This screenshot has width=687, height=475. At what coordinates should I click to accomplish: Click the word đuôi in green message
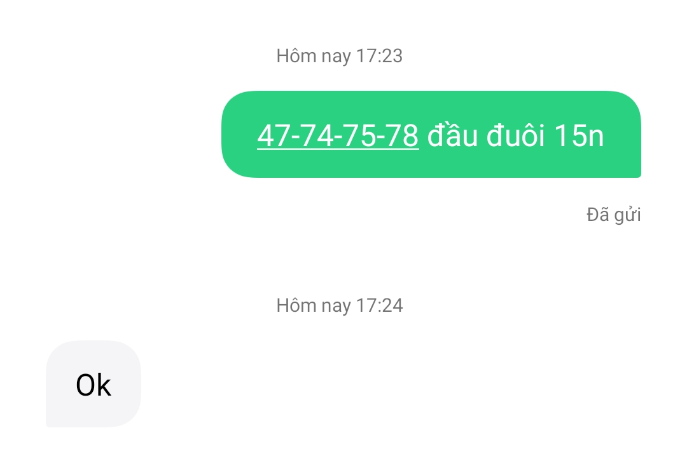(515, 135)
